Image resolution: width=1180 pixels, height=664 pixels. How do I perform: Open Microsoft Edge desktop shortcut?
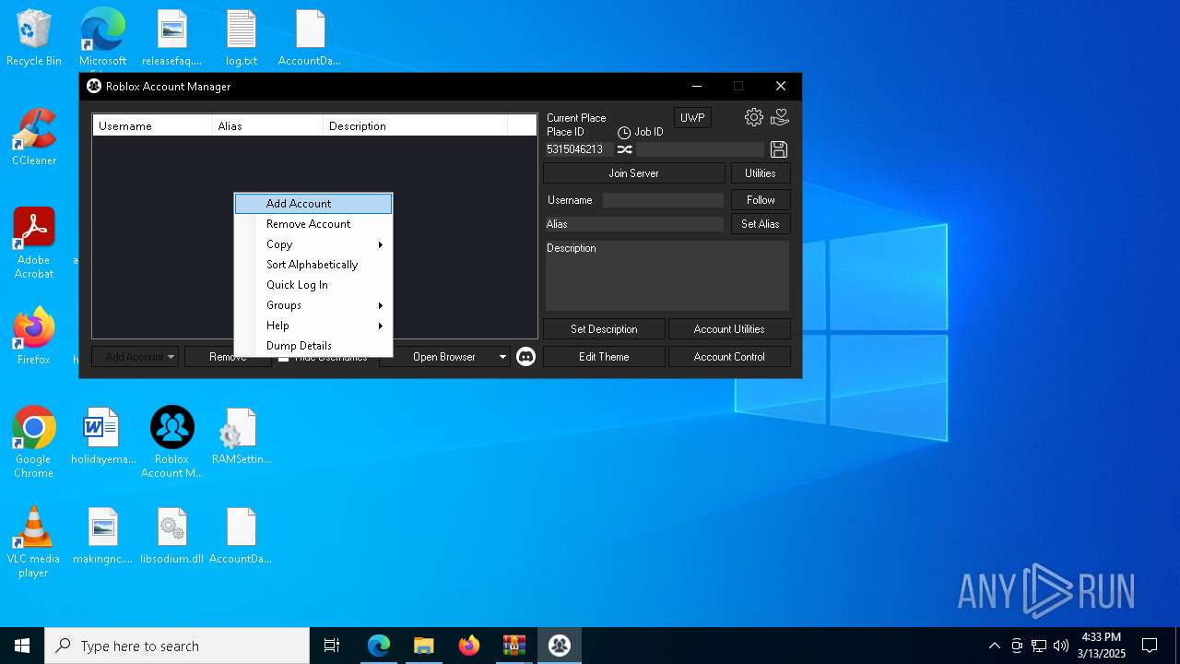[x=102, y=39]
